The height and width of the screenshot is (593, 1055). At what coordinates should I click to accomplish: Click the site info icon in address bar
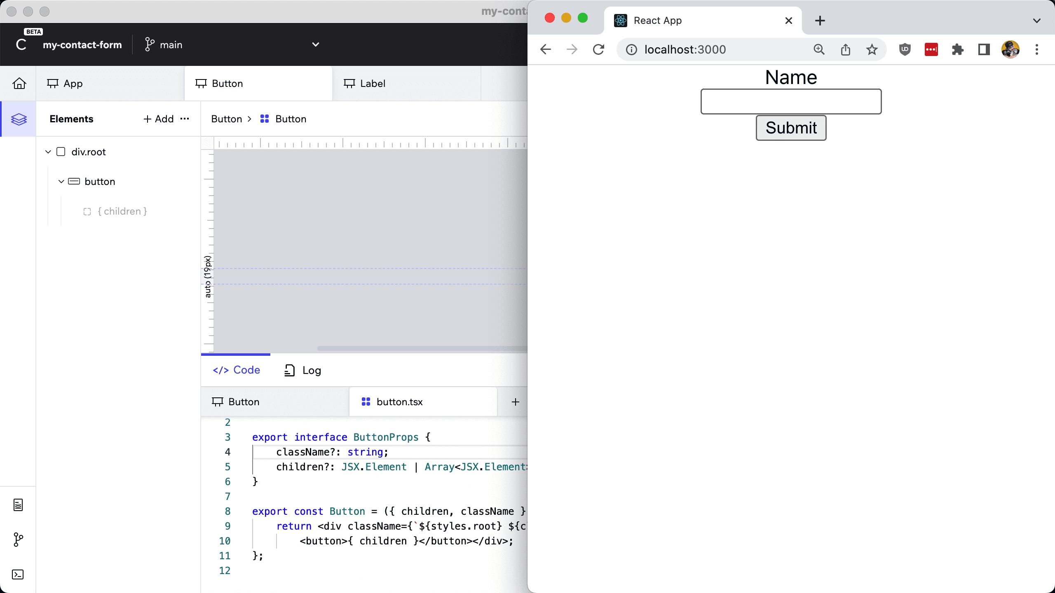(631, 50)
